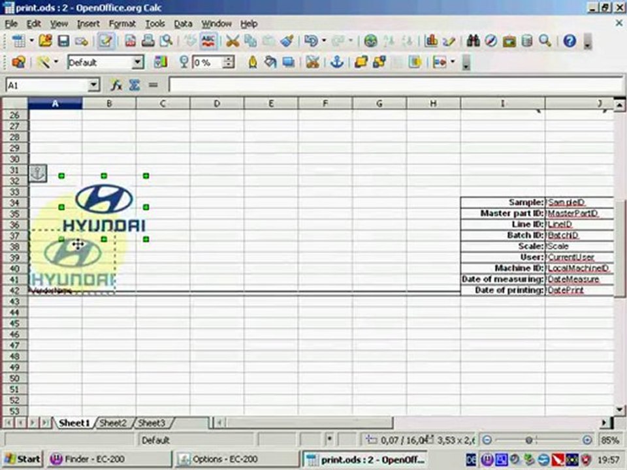This screenshot has height=470, width=627.
Task: Open the Tools menu
Action: (155, 24)
